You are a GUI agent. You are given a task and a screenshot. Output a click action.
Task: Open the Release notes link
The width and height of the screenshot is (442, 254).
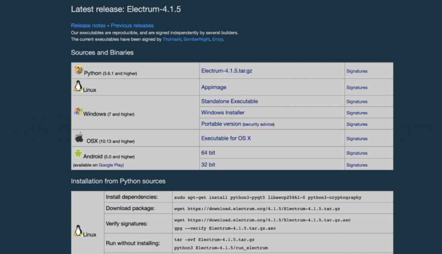tap(88, 25)
